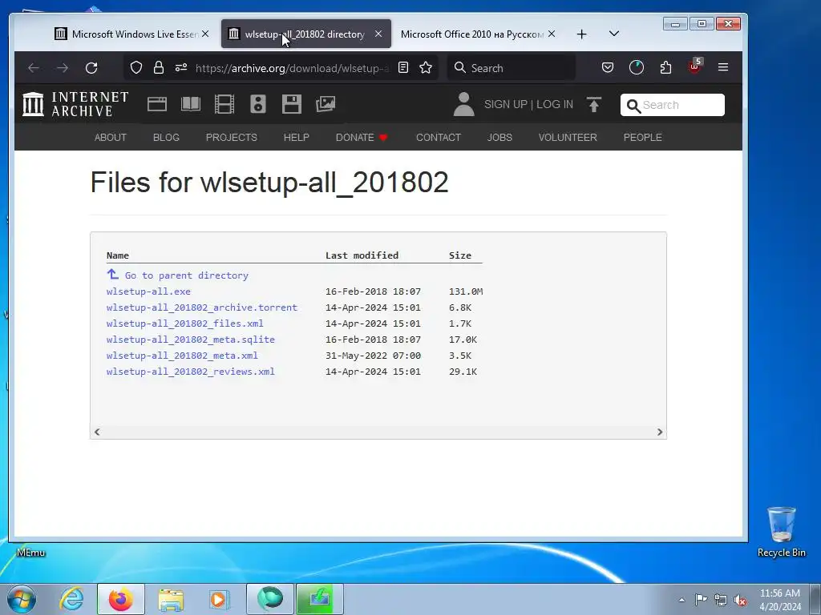Open the ABOUT menu item

coord(111,137)
